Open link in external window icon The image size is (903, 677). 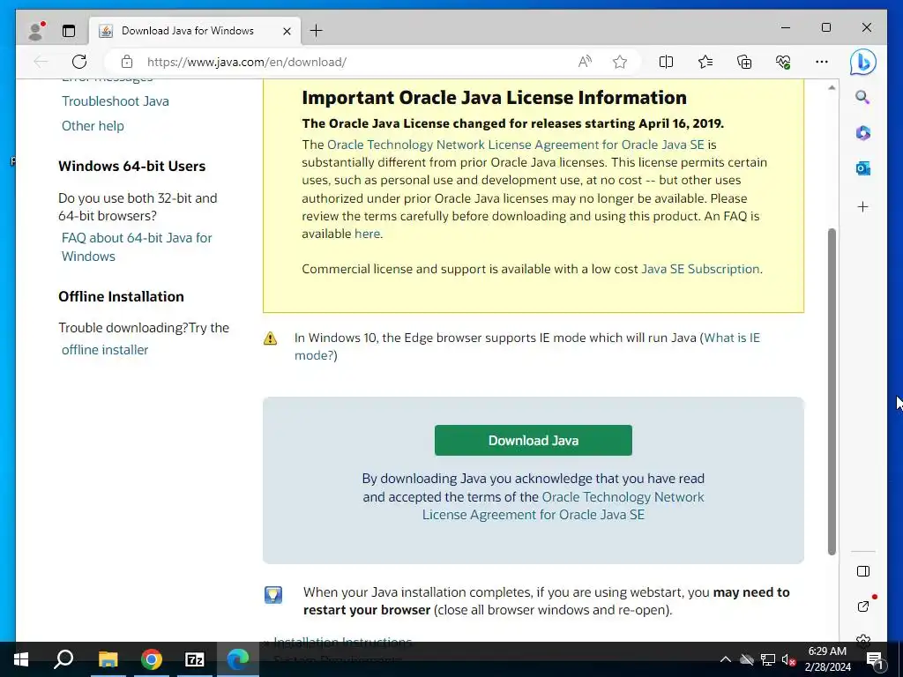tap(862, 606)
